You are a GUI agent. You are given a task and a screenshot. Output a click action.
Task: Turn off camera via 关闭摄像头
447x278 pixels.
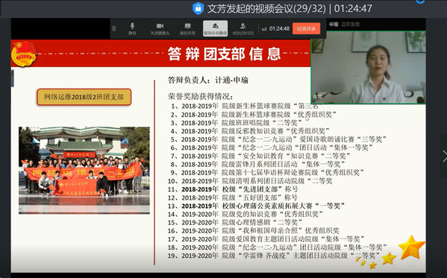[x=160, y=28]
